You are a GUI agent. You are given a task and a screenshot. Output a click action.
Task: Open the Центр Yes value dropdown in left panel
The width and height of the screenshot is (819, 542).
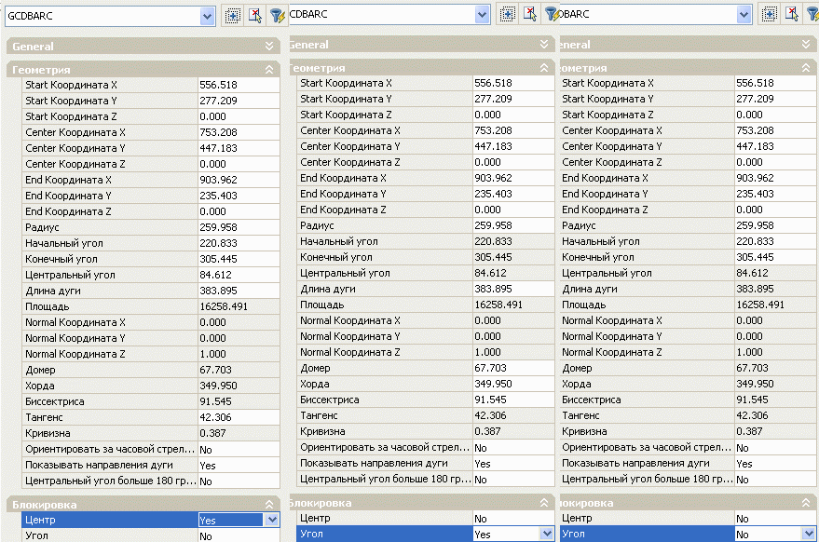271,521
